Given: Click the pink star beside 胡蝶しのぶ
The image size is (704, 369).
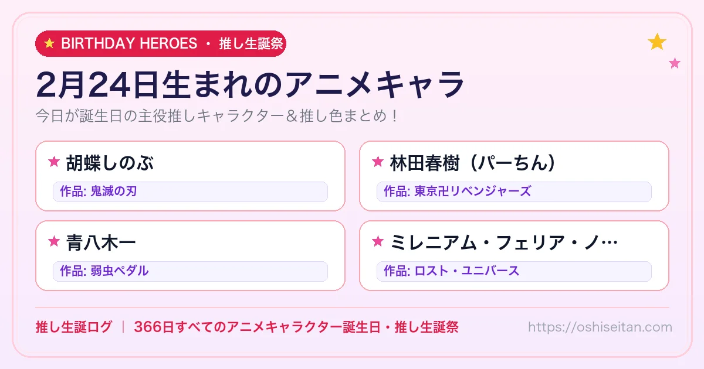Looking at the screenshot, I should pos(54,162).
